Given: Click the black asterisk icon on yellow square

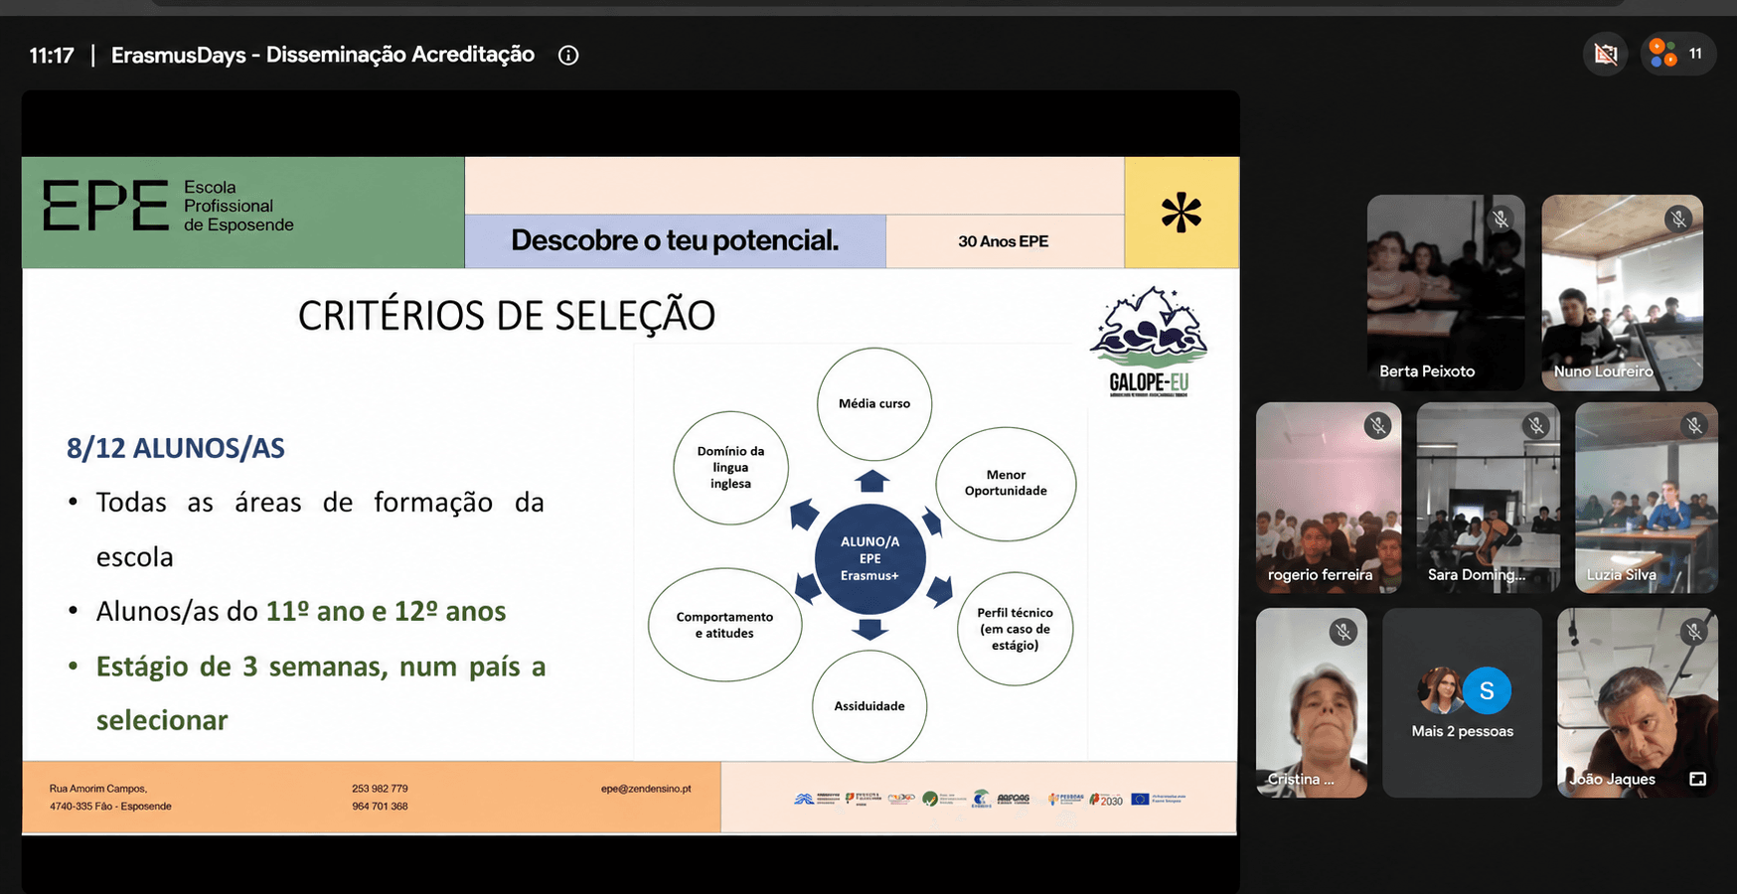Looking at the screenshot, I should 1182,213.
